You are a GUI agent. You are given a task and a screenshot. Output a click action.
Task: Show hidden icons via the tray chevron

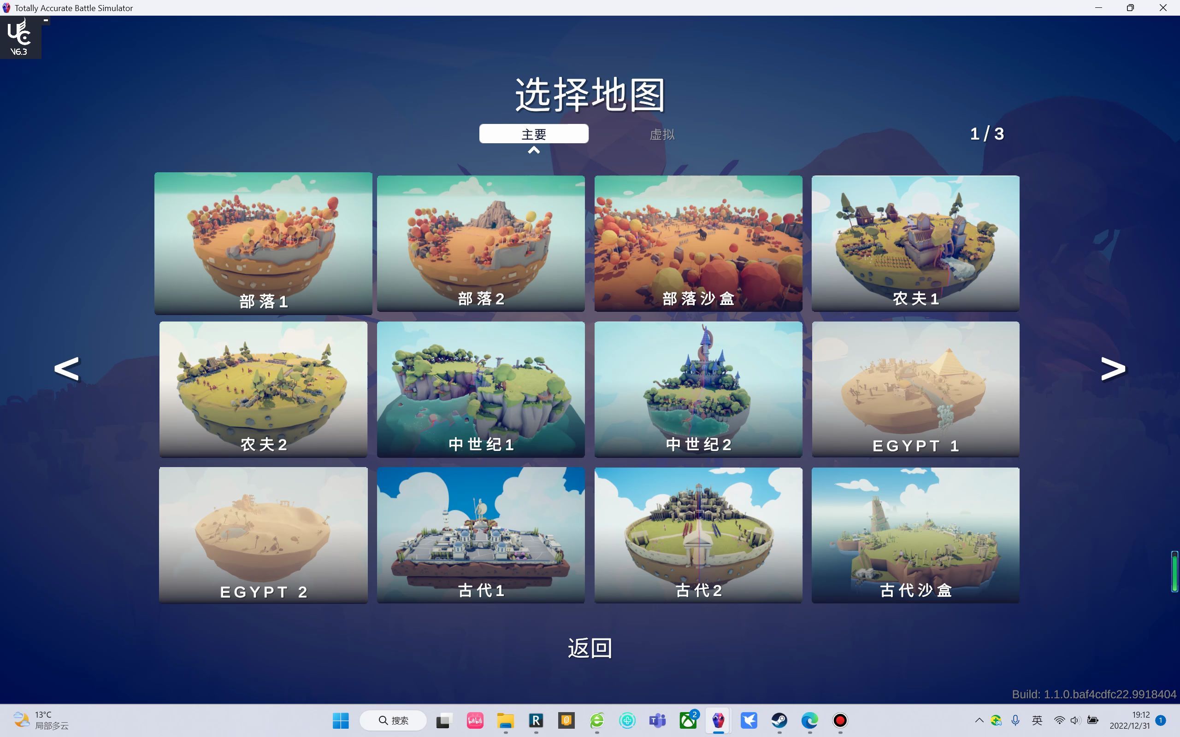979,720
